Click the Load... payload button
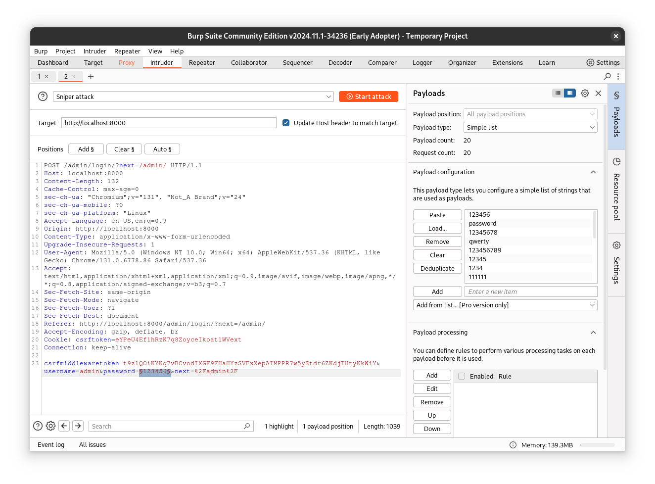The image size is (655, 484). pos(437,228)
